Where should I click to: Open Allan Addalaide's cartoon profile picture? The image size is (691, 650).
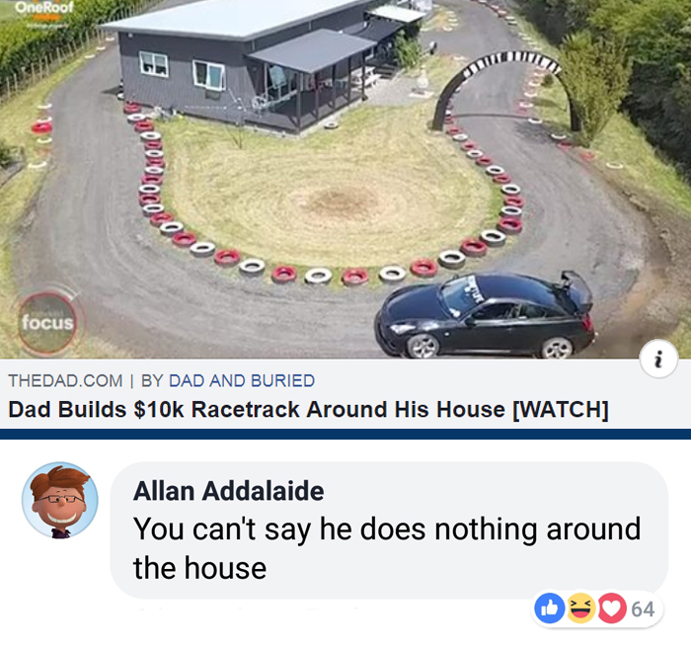point(60,500)
